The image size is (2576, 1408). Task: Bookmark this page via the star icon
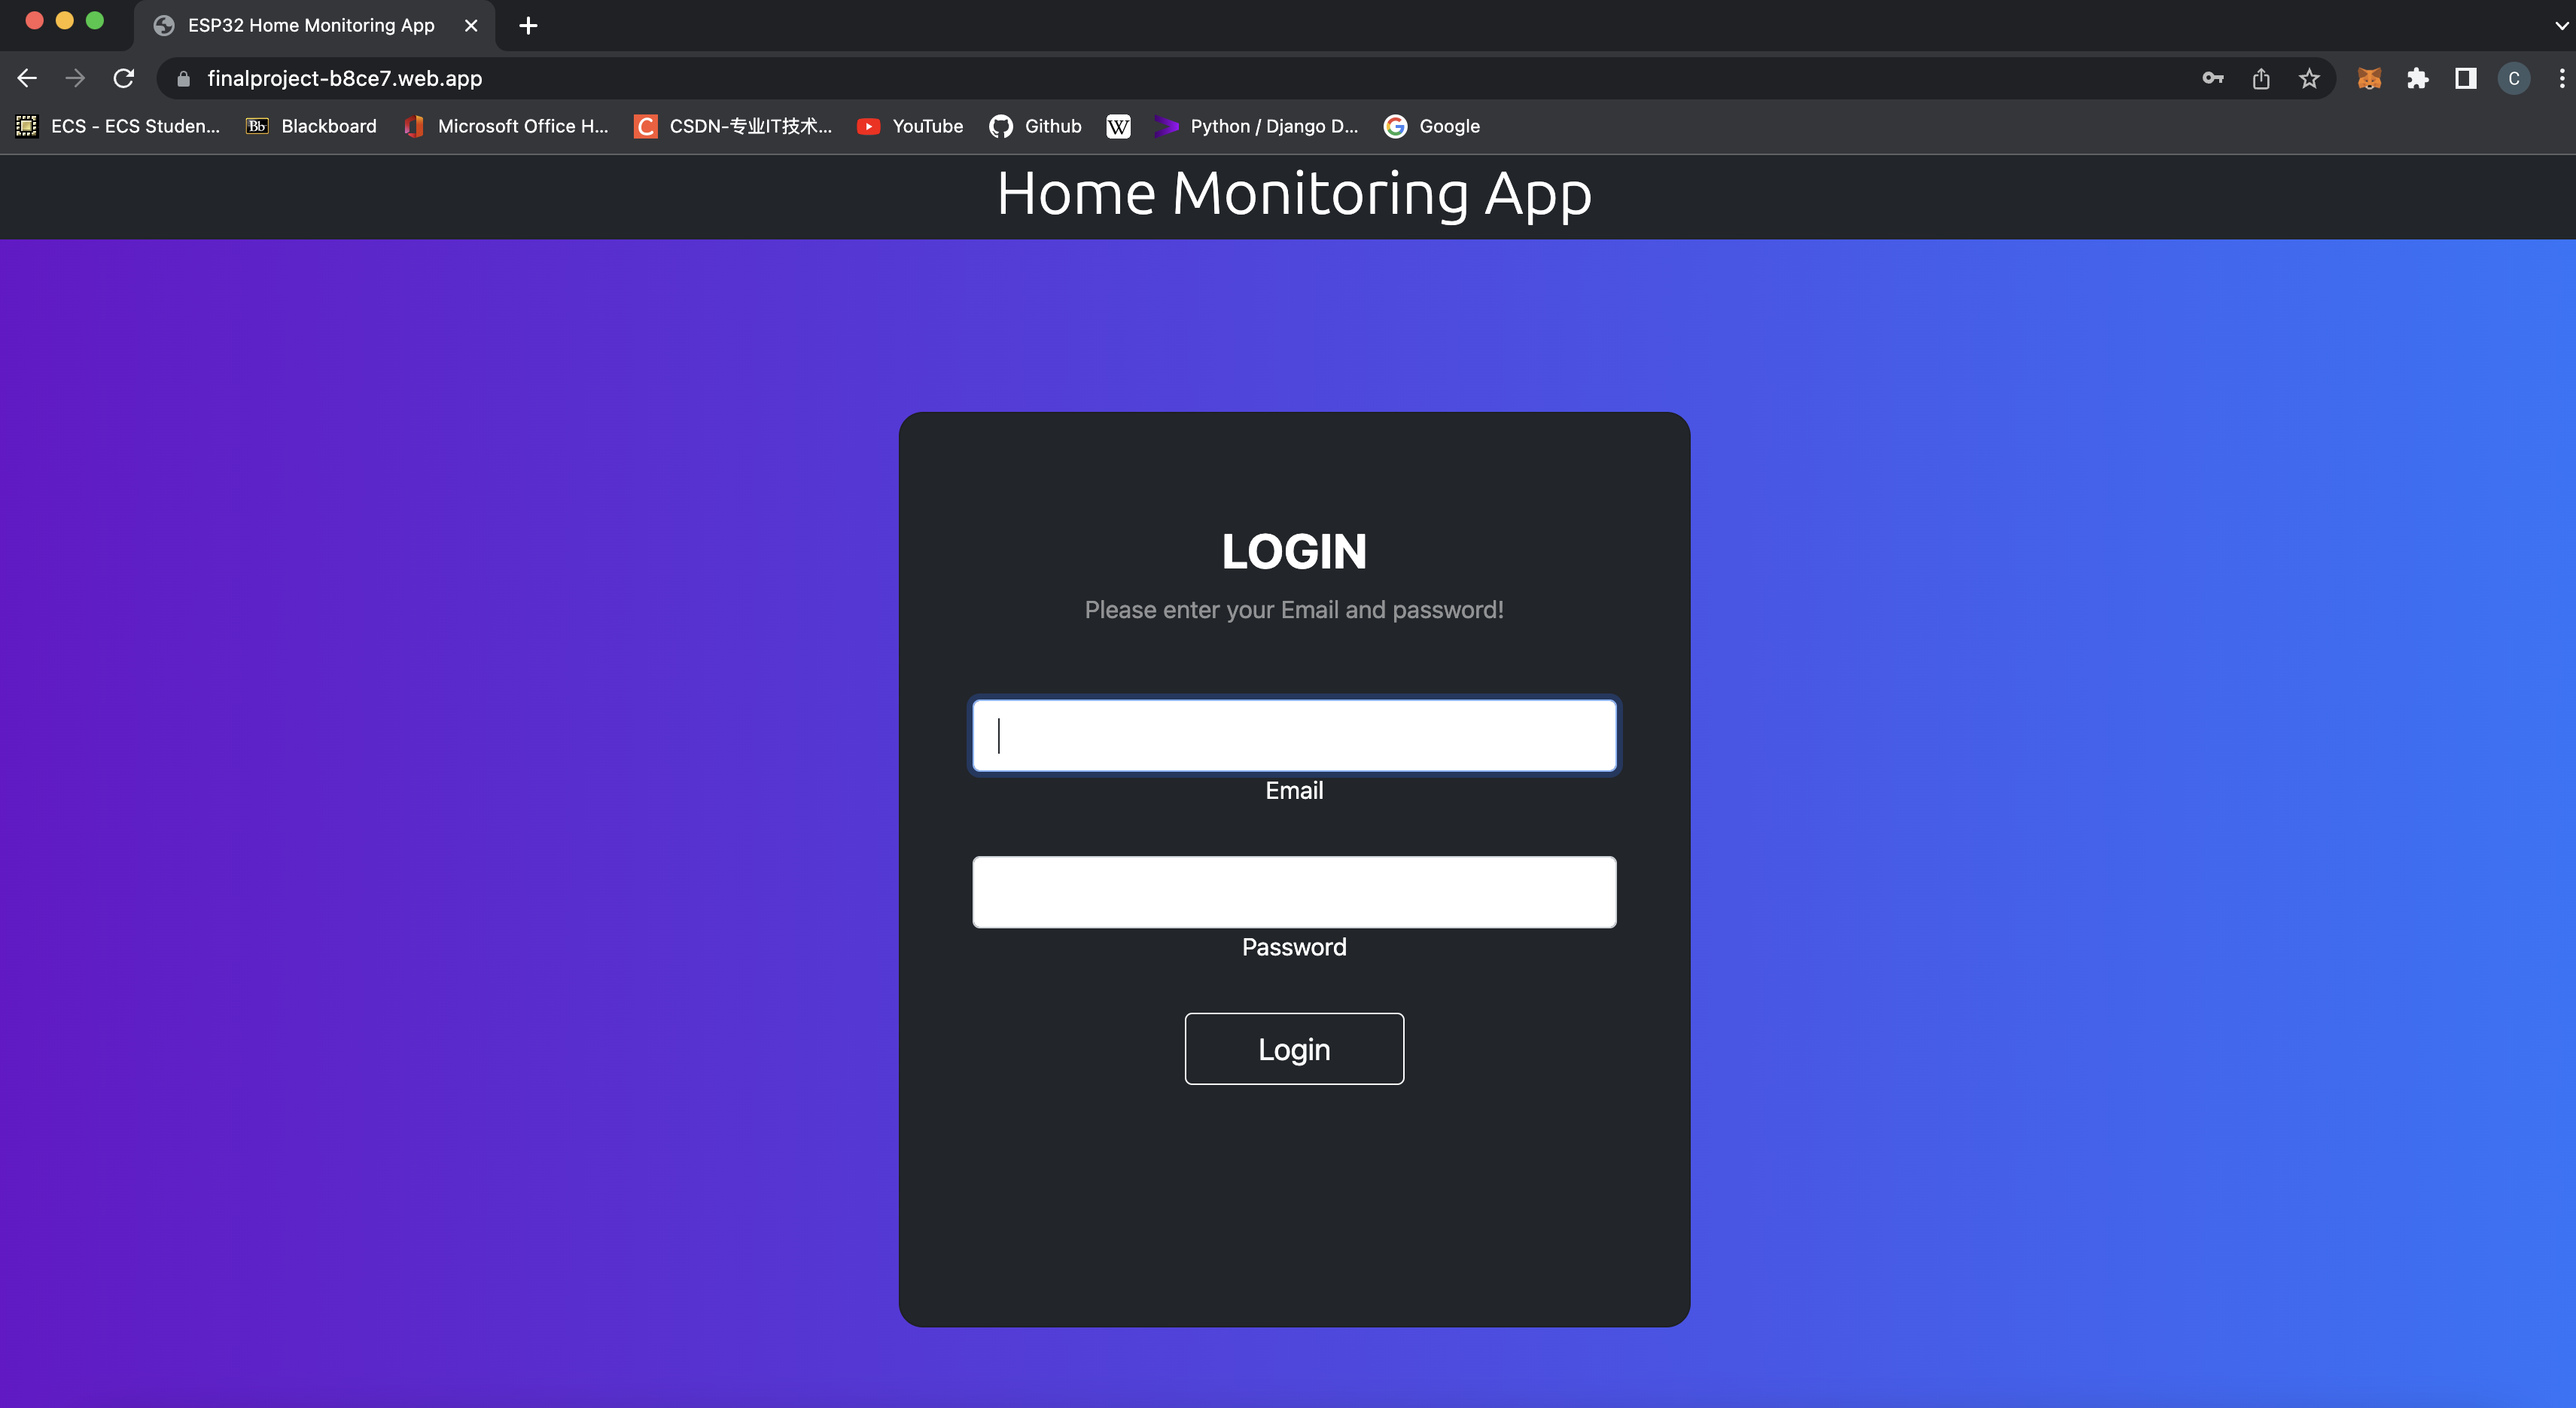click(2310, 78)
